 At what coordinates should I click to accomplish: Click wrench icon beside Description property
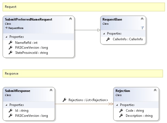pyautogui.click(x=121, y=116)
